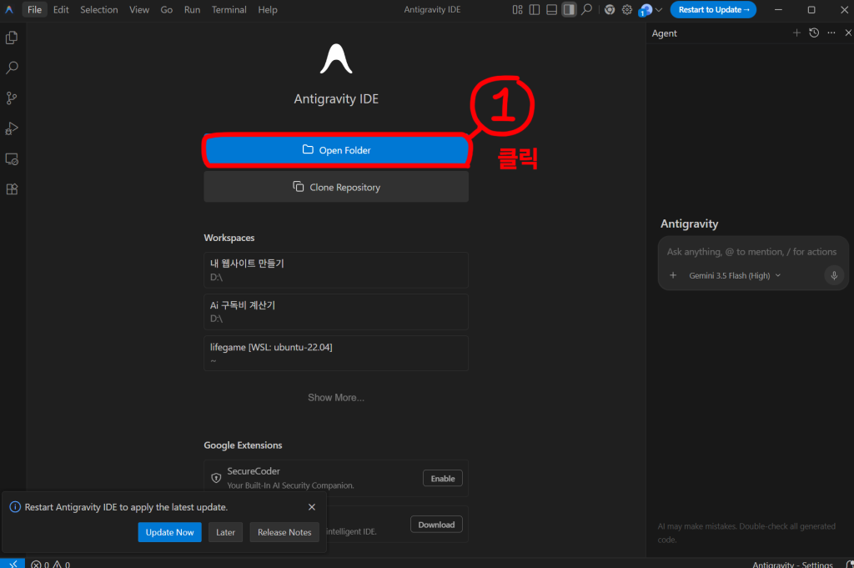Viewport: 854px width, 568px height.
Task: Focus the Ask anything agent input
Action: pyautogui.click(x=751, y=252)
